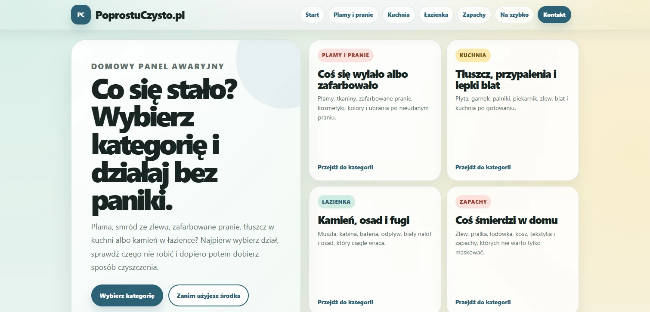Go to Start in navigation
This screenshot has width=650, height=312.
coord(312,15)
